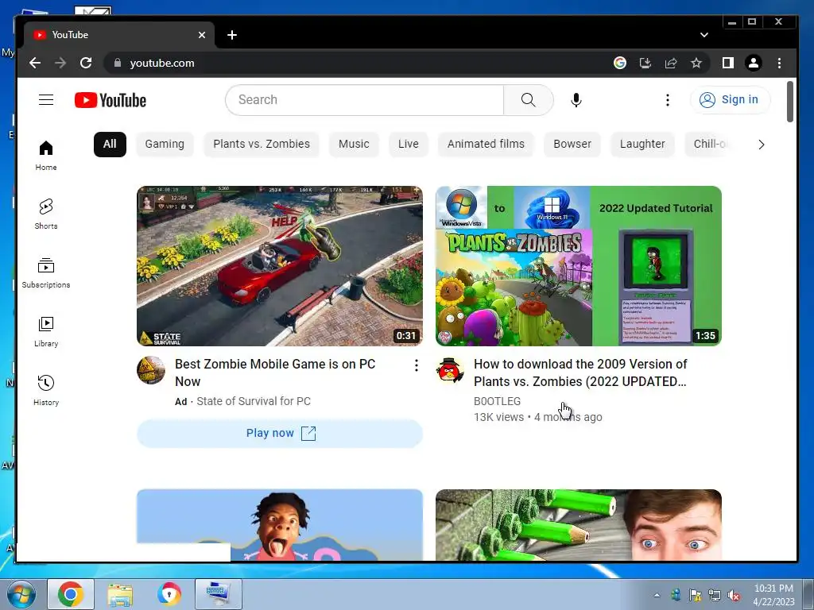Viewport: 814px width, 610px height.
Task: Open History in the sidebar
Action: [46, 390]
